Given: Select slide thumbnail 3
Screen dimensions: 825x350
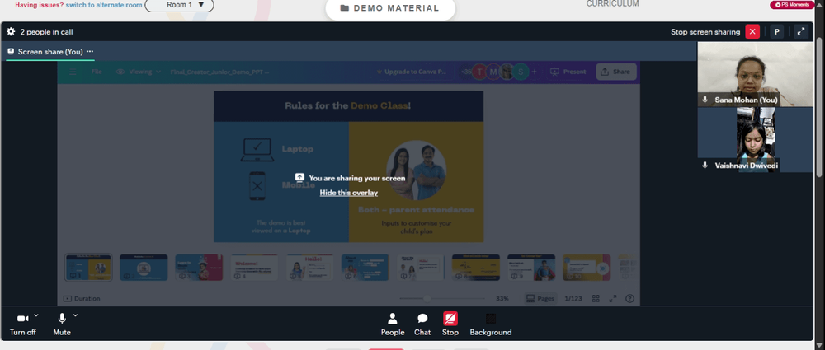Looking at the screenshot, I should click(x=199, y=268).
